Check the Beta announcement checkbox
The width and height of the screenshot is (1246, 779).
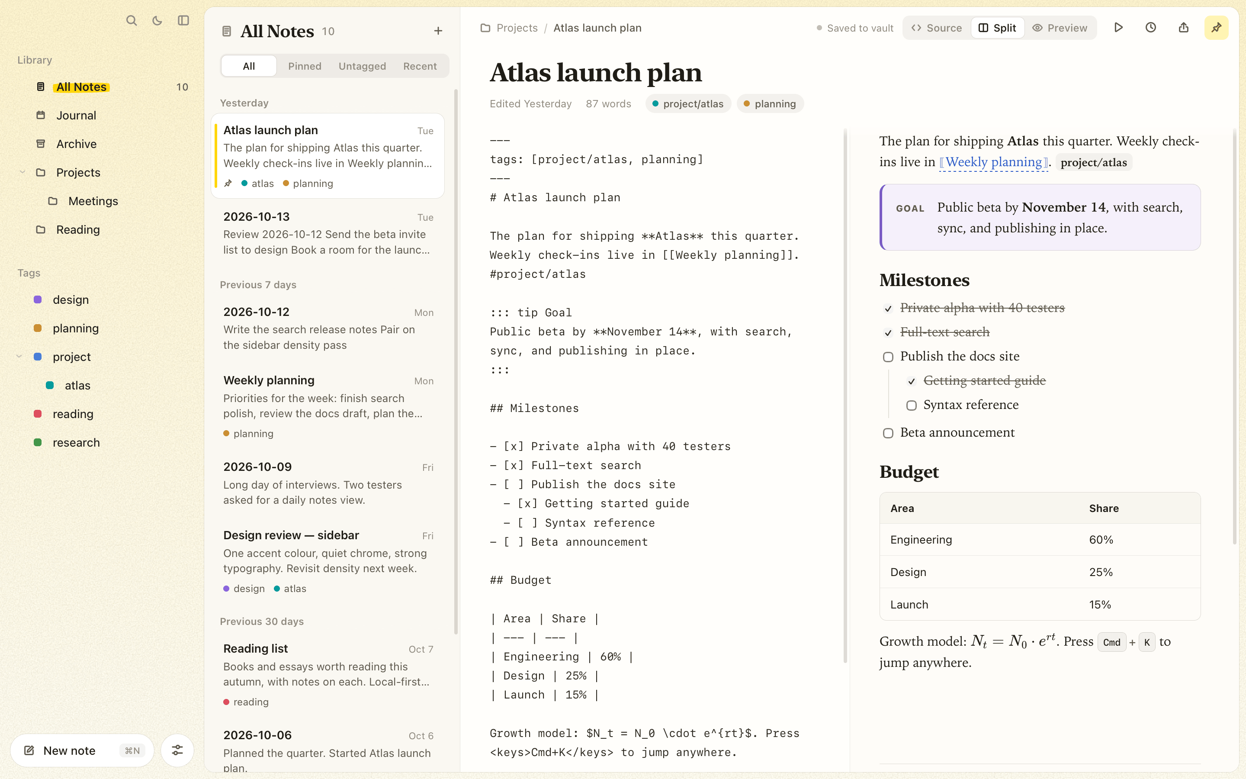888,433
